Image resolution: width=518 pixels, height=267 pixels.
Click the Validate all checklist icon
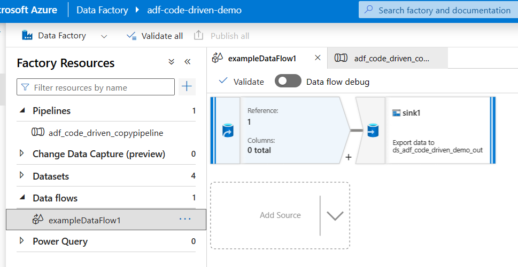[132, 36]
